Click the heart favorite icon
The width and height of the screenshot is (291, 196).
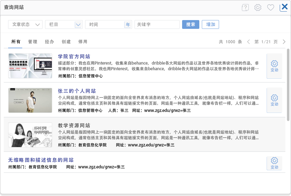(x=271, y=8)
